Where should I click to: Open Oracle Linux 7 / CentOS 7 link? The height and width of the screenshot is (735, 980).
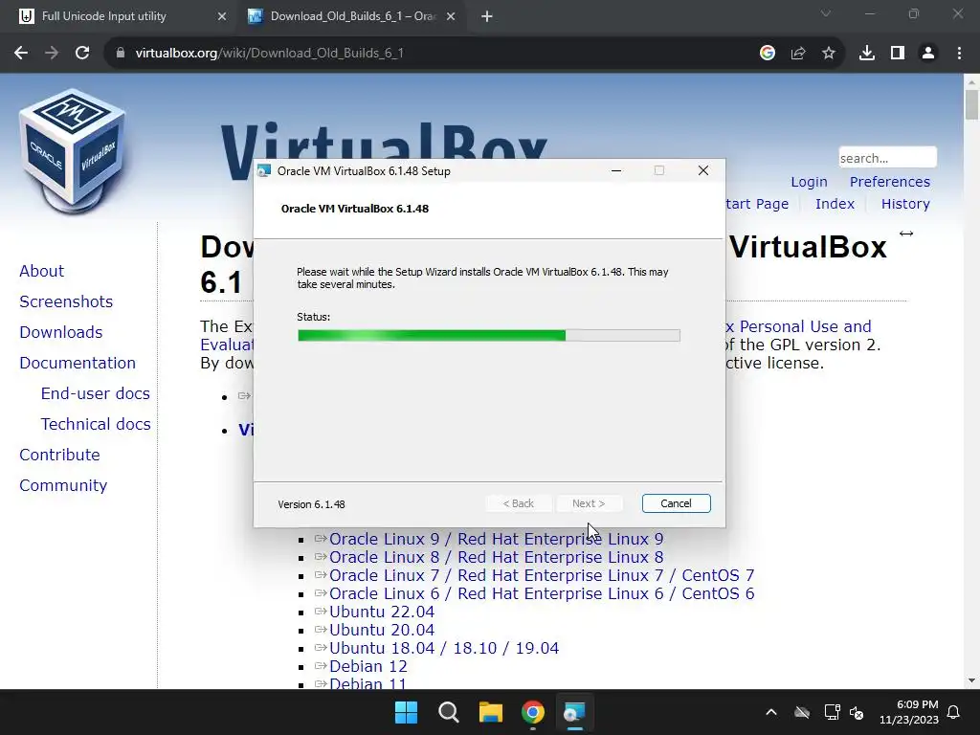[x=542, y=575]
